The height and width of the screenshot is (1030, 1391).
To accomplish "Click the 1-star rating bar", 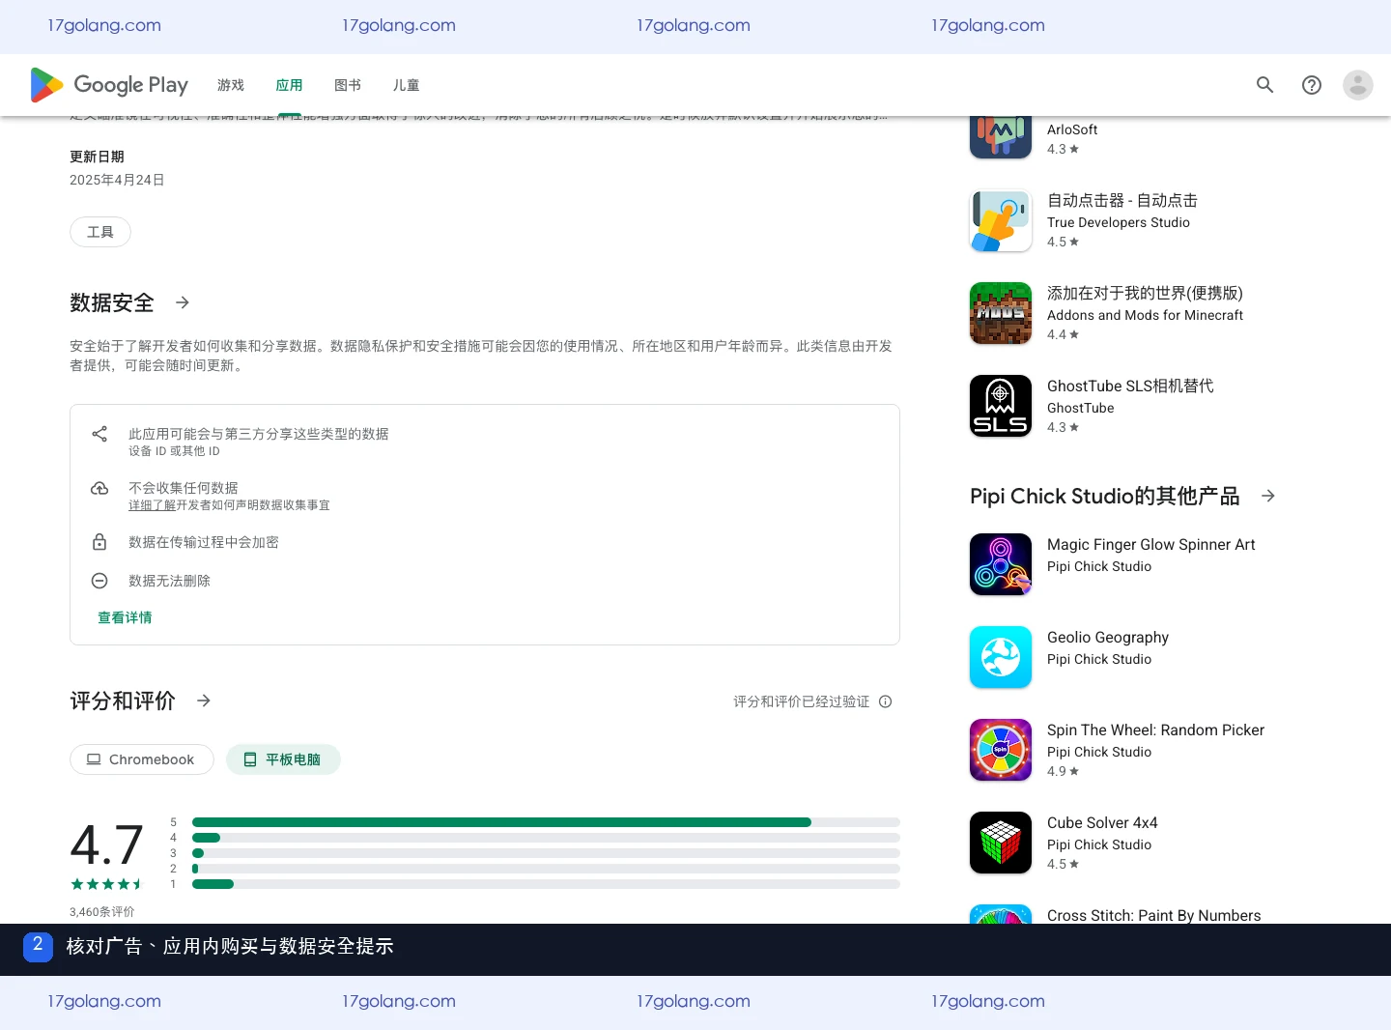I will point(546,884).
